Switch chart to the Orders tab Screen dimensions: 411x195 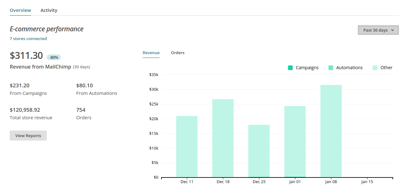177,53
